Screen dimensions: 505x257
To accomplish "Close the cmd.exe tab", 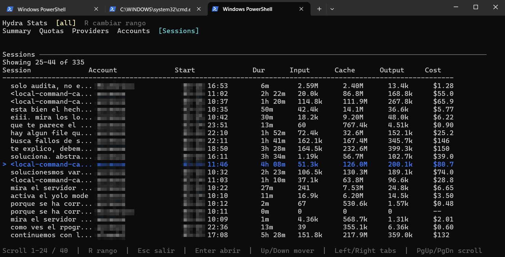I will coord(199,9).
